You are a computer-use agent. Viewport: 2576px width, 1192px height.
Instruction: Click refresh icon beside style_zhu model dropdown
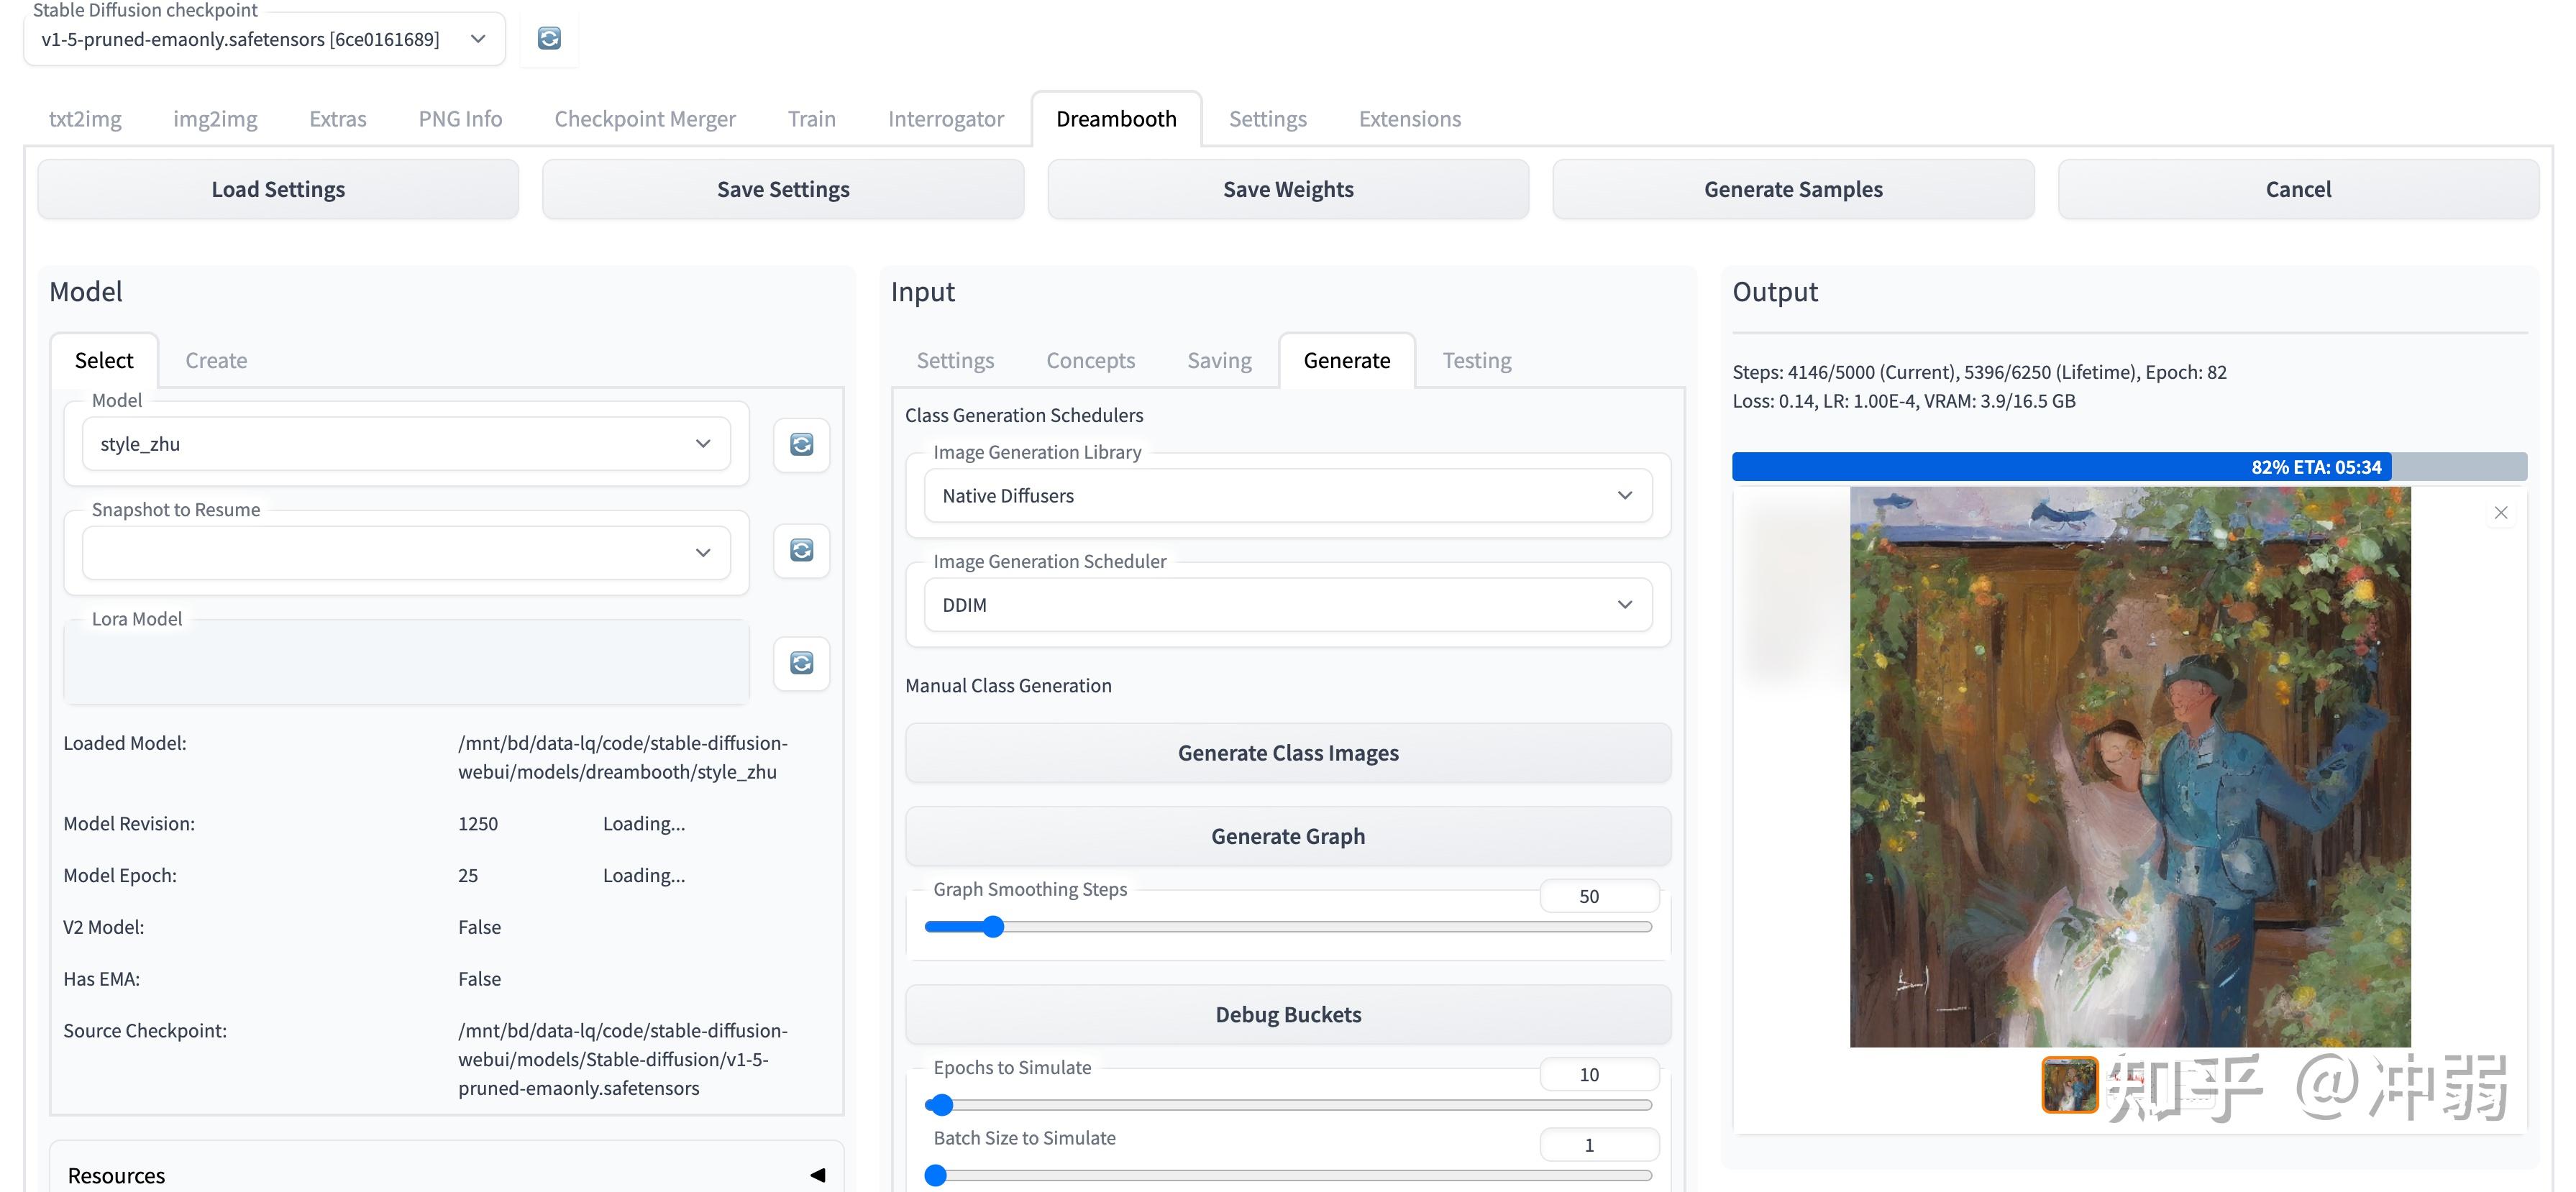click(801, 445)
